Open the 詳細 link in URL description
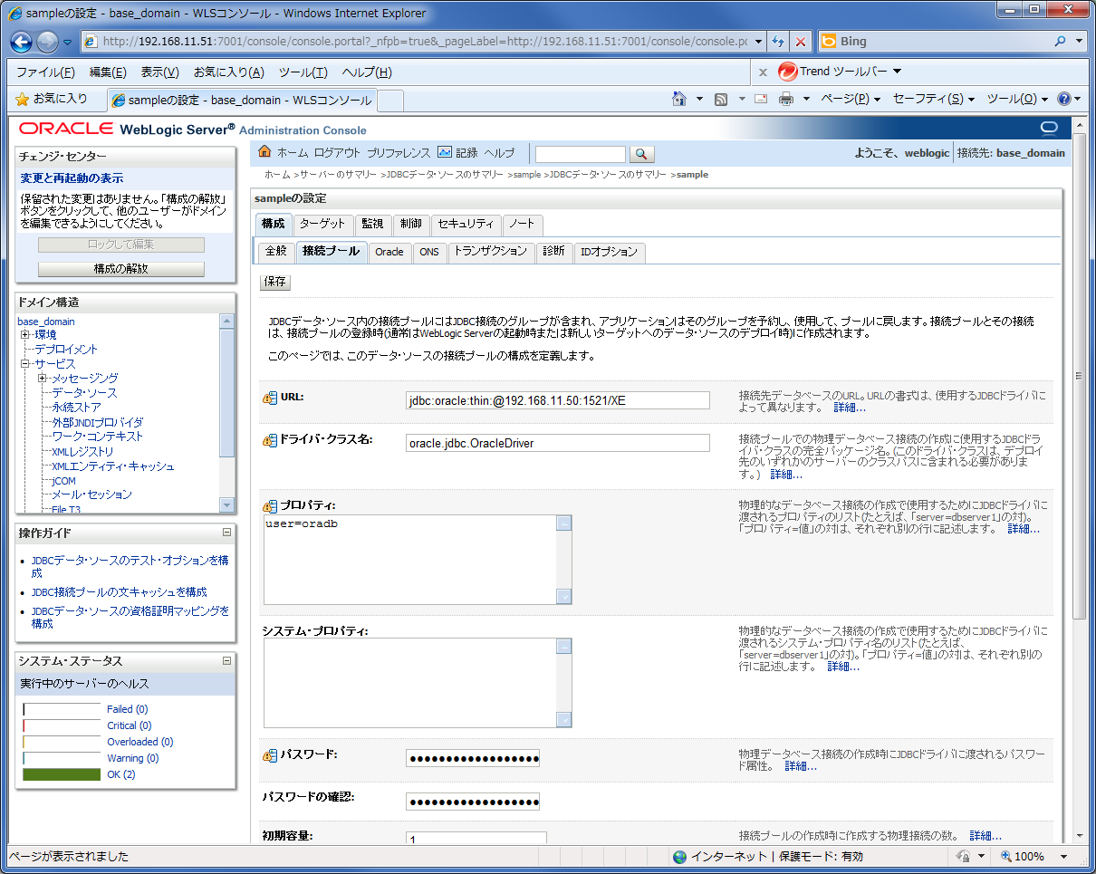1096x874 pixels. (850, 408)
